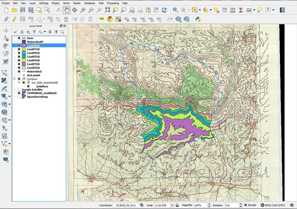Click the Identify Features tool
Image resolution: width=297 pixels, height=209 pixels.
[175, 10]
